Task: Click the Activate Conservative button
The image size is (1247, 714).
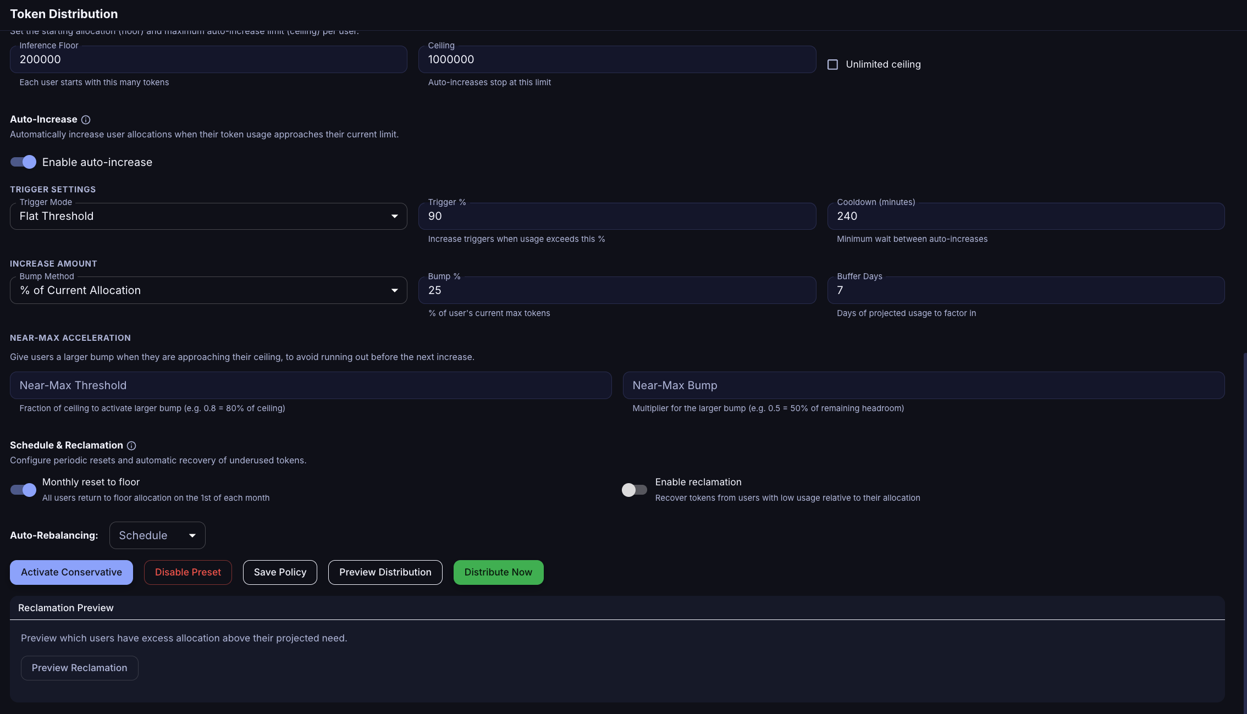Action: coord(71,572)
